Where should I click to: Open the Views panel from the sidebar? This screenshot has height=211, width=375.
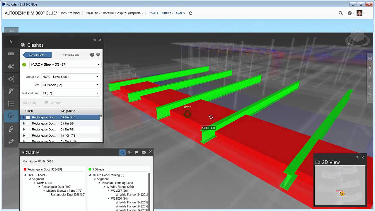tap(11, 79)
